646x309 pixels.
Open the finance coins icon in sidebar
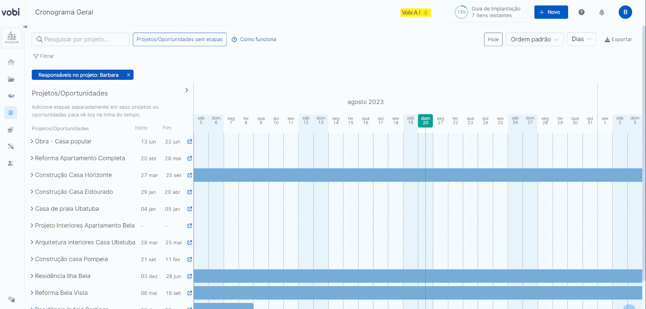point(11,130)
